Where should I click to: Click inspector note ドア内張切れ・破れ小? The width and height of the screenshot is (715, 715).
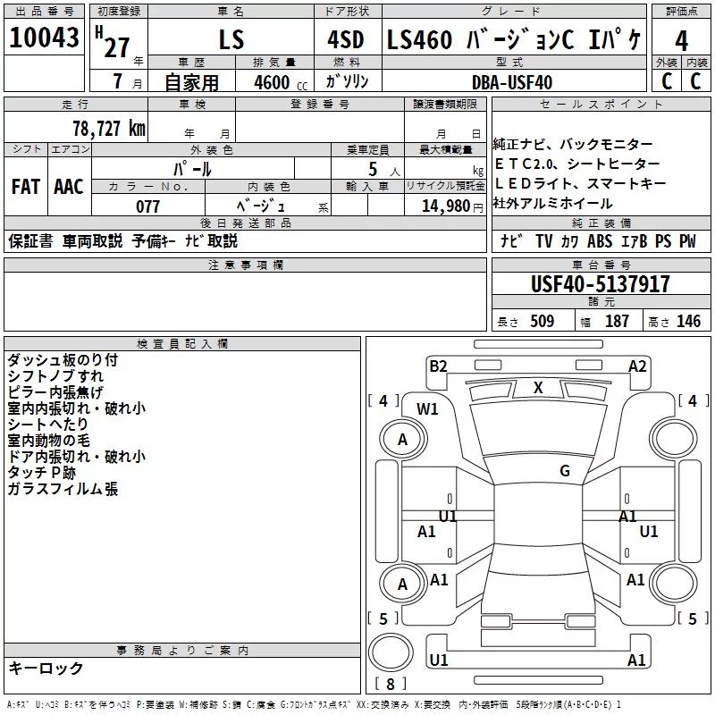(x=77, y=456)
